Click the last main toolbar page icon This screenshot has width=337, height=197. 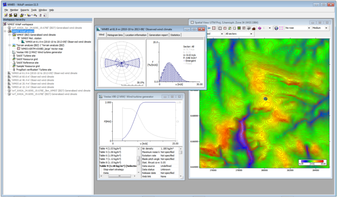click(45, 15)
